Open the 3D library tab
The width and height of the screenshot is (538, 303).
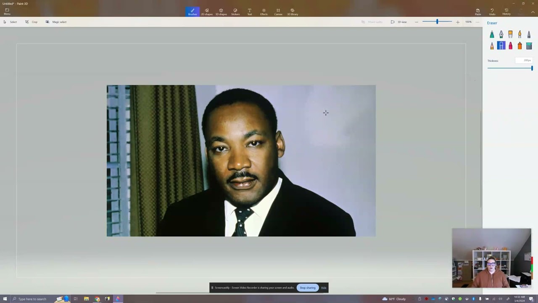(293, 12)
